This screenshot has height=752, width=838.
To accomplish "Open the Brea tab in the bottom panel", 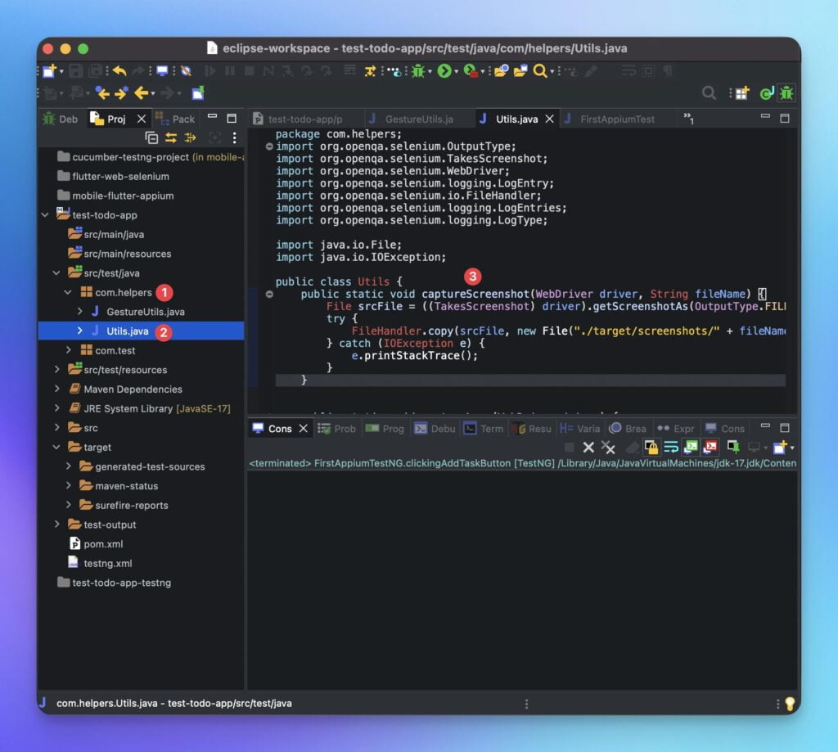I will pyautogui.click(x=628, y=429).
